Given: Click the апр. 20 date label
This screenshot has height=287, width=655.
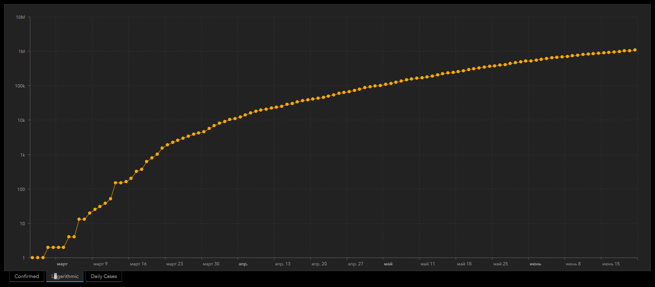Looking at the screenshot, I should 319,264.
